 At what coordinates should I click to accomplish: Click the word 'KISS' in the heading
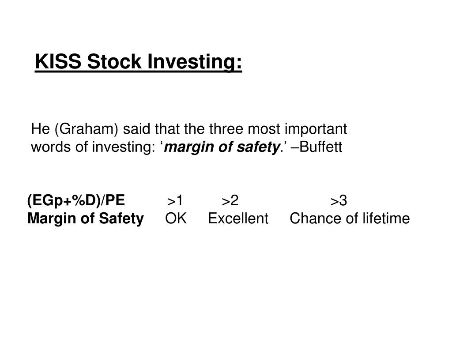point(58,61)
